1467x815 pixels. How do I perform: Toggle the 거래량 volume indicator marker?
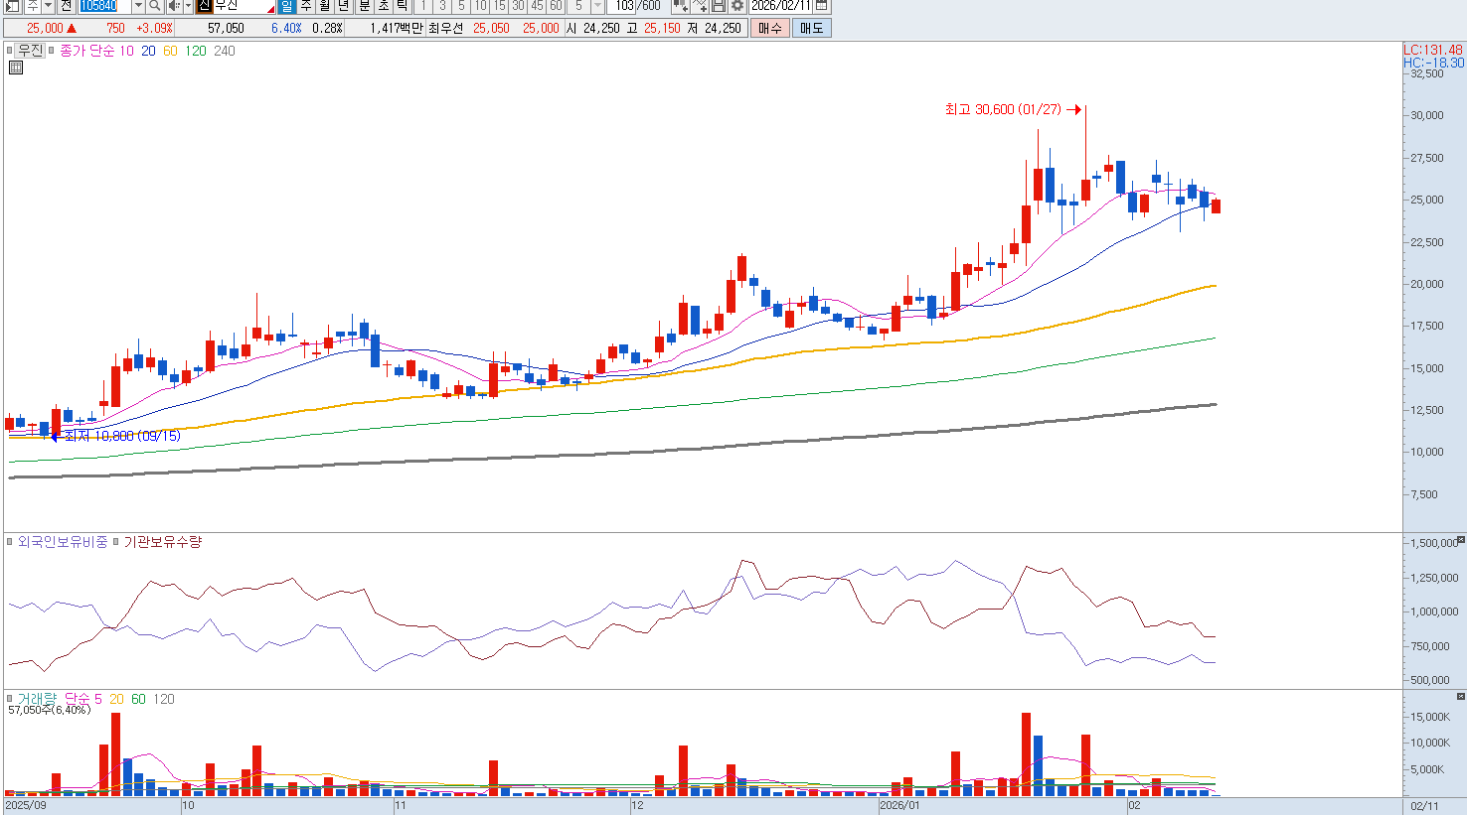[10, 699]
